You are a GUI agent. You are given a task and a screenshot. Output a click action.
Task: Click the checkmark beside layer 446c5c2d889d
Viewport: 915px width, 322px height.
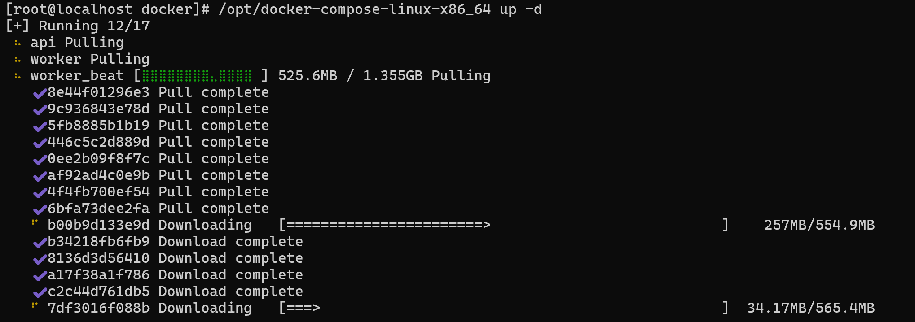tap(40, 143)
